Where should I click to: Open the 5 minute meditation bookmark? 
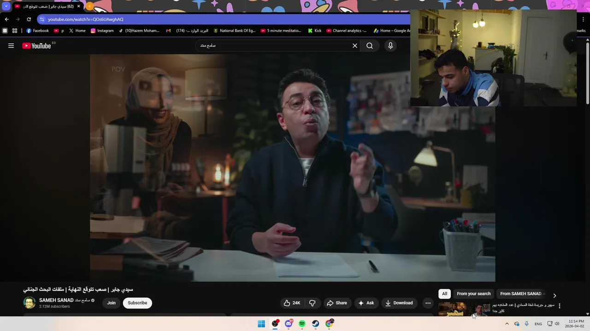click(x=281, y=31)
